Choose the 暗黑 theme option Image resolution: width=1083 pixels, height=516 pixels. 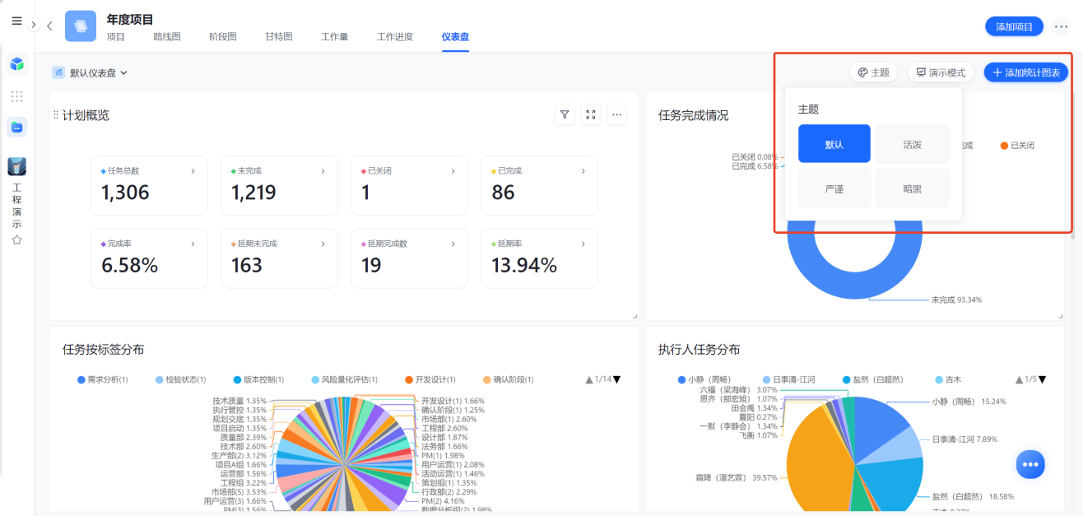tap(912, 188)
